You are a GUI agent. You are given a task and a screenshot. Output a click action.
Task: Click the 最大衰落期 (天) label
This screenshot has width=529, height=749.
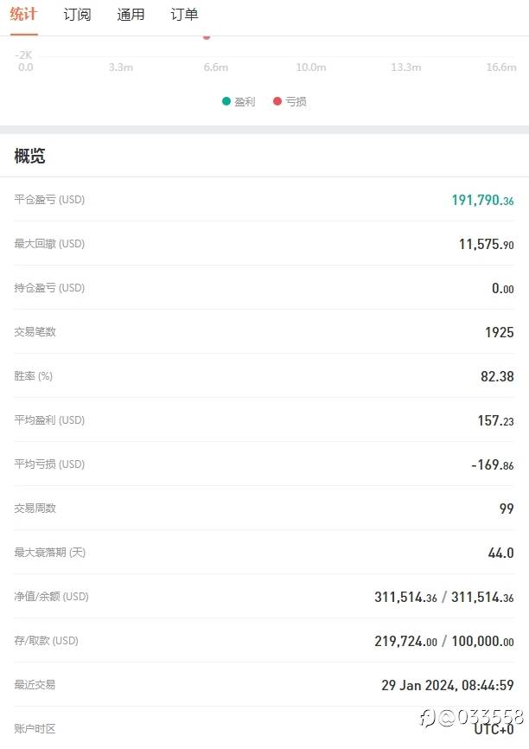[x=50, y=553]
